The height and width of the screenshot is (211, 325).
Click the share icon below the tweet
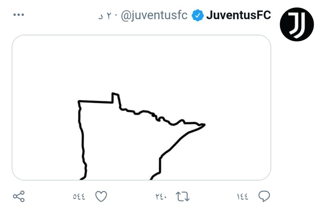click(19, 196)
